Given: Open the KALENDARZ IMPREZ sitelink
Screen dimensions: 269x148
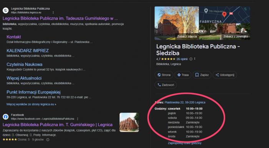Looking at the screenshot, I should (x=28, y=51).
